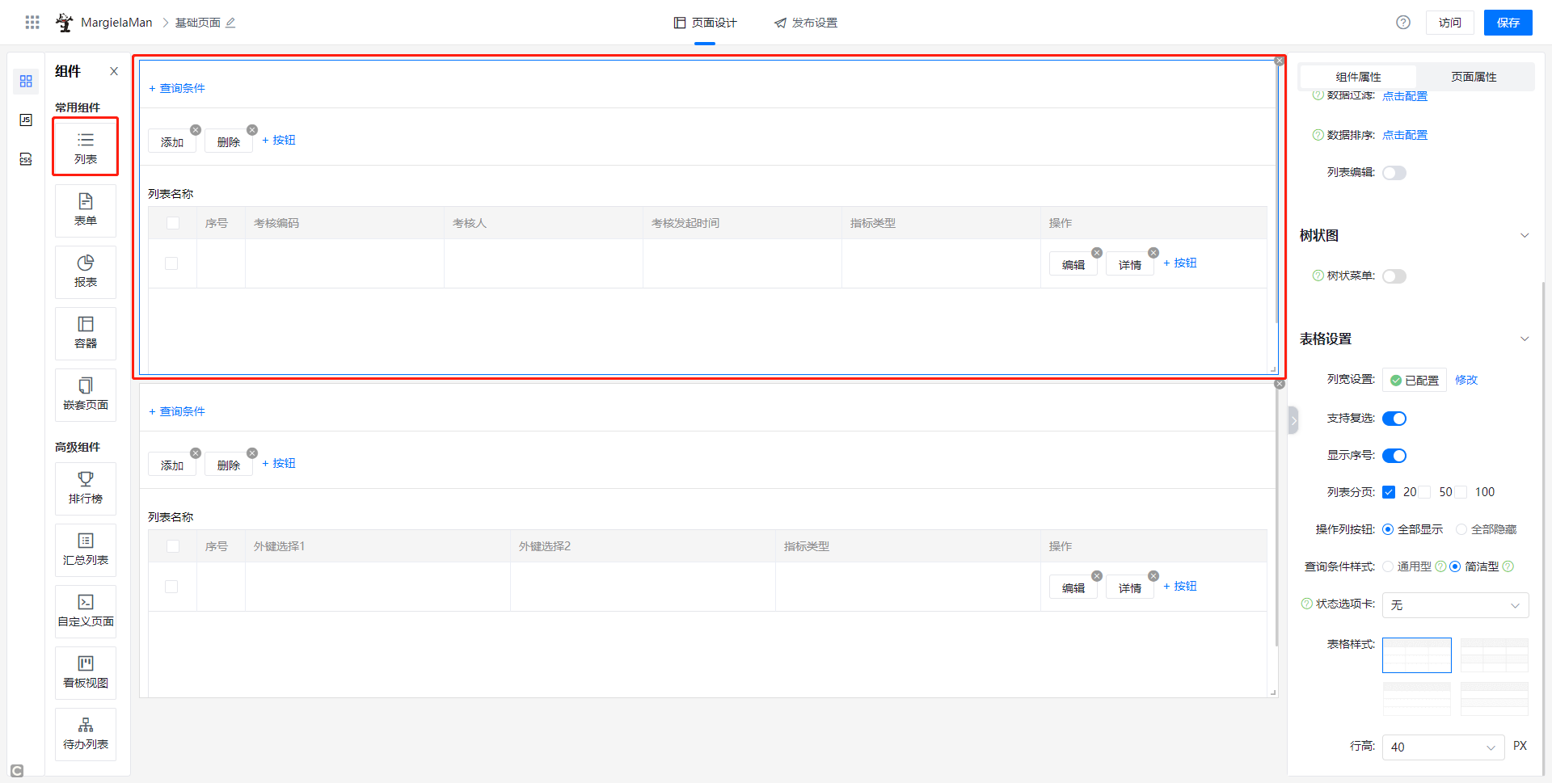Click the 保存 button
1552x783 pixels.
pyautogui.click(x=1508, y=23)
